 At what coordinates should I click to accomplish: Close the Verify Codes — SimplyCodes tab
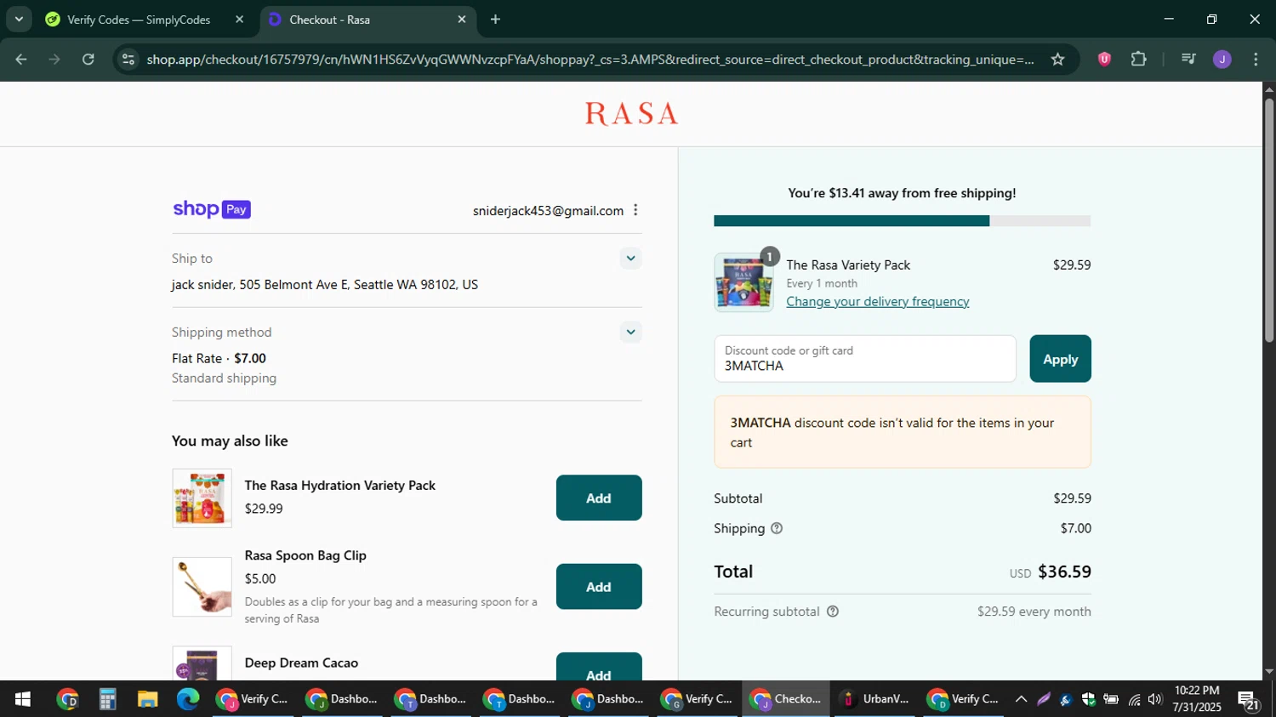tap(239, 20)
